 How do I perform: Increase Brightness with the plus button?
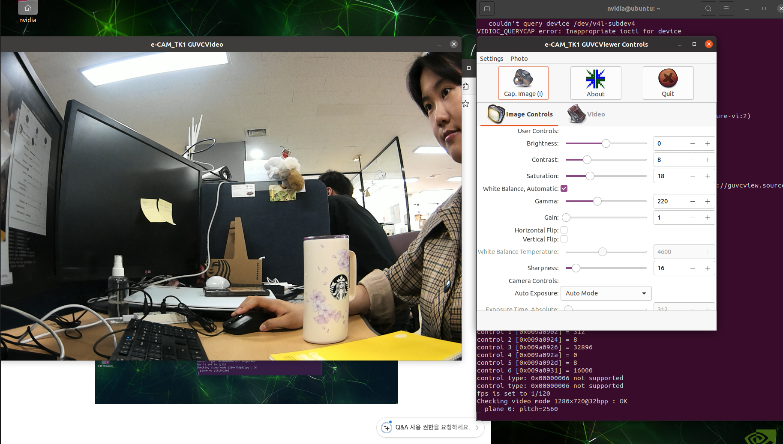point(708,143)
